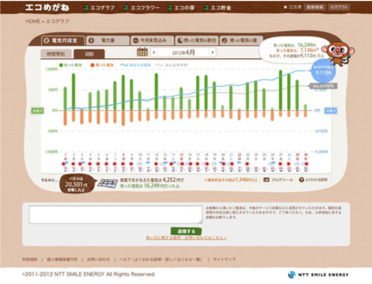Screen dimensions: 372x284
Task: Toggle 売った電気 green legend series
Action: pos(71,65)
